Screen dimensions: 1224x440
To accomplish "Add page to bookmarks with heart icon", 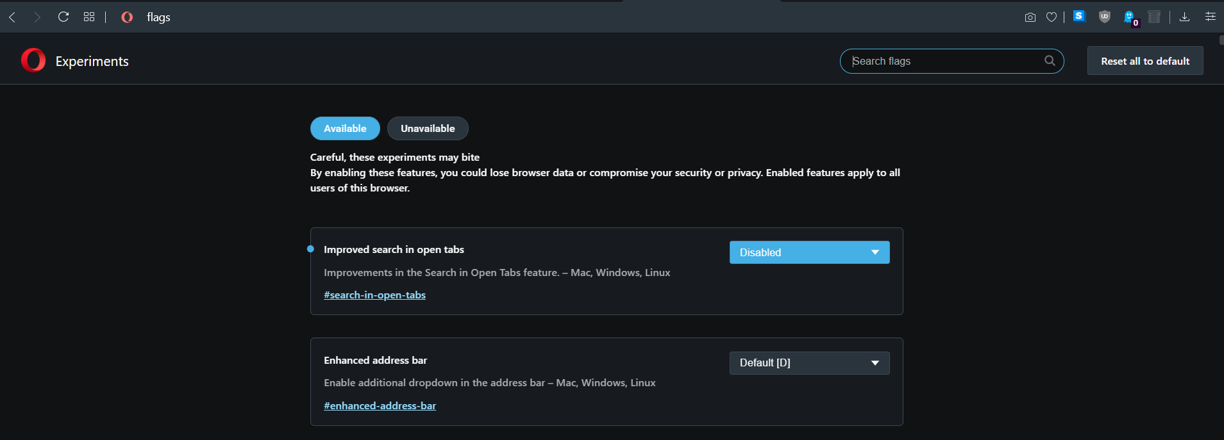I will point(1052,17).
